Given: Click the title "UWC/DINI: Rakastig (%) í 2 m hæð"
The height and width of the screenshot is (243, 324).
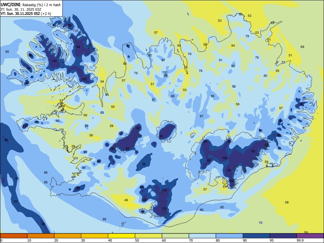Looking at the screenshot, I should pyautogui.click(x=30, y=5).
